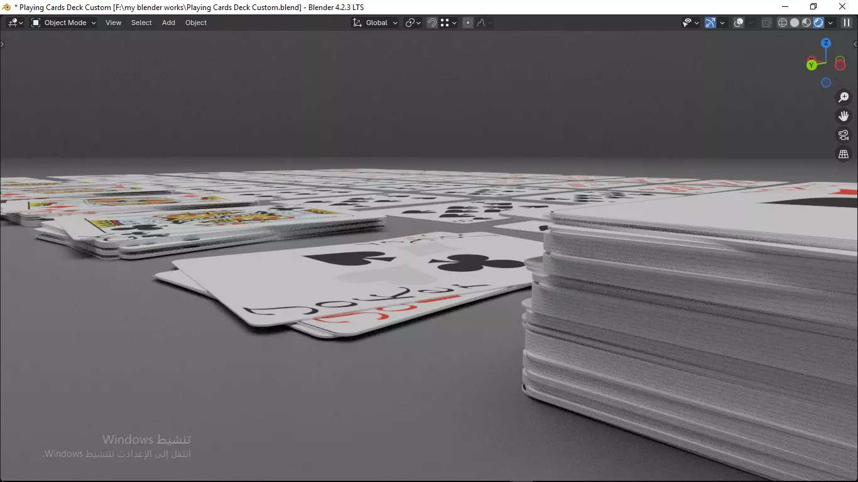Pause the viewport render preview

click(847, 23)
